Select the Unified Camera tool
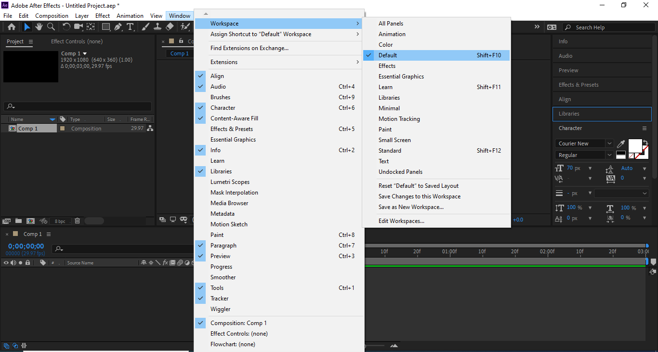This screenshot has width=658, height=352. (x=79, y=27)
